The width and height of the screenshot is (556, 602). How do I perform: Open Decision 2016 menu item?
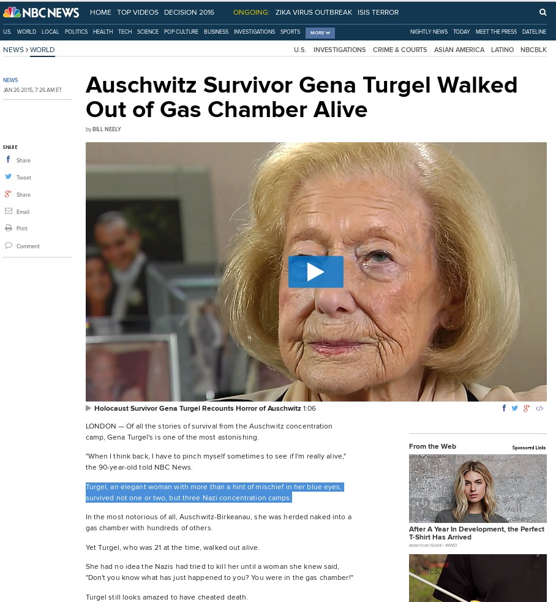[x=189, y=12]
